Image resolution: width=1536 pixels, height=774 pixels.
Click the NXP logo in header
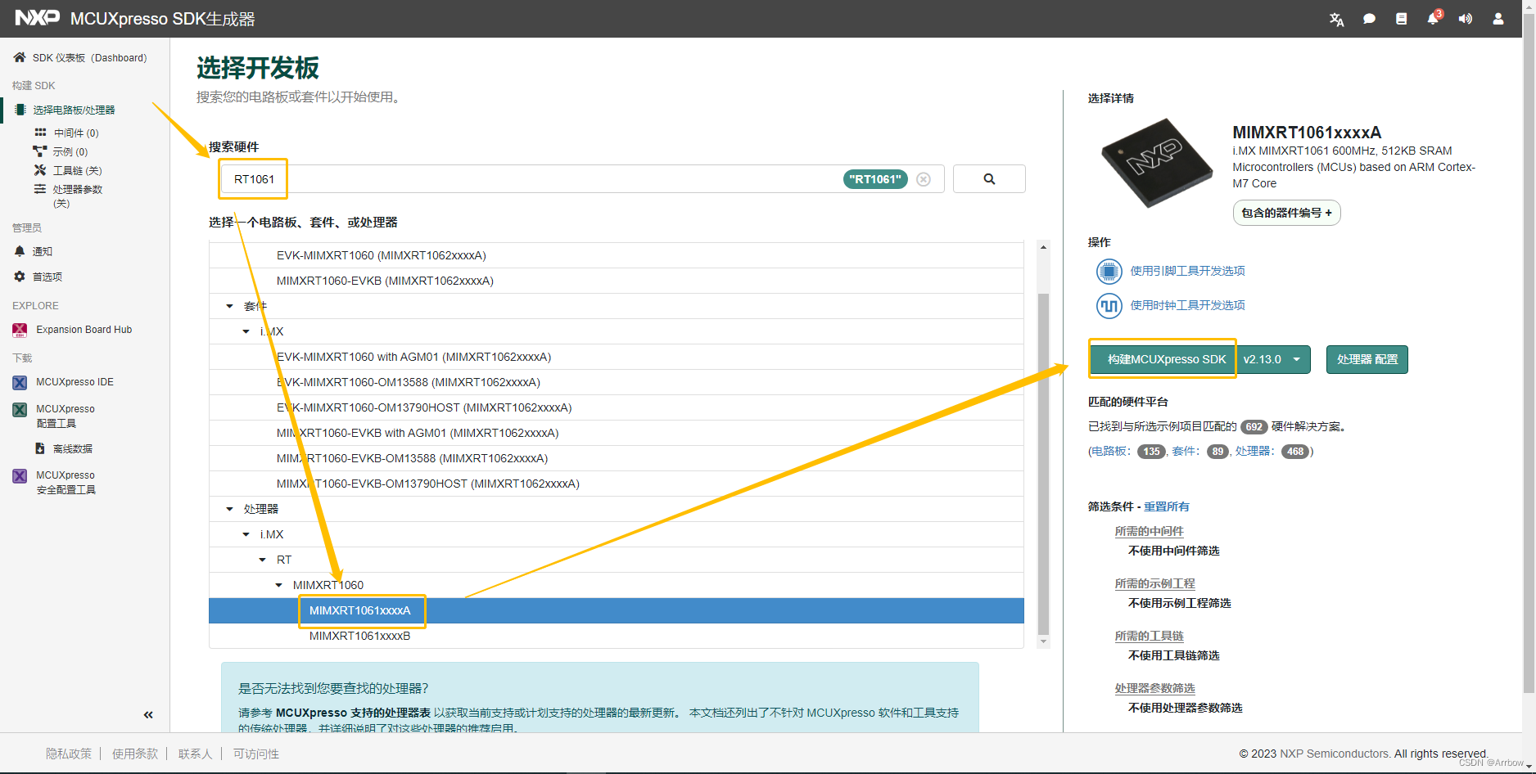click(38, 18)
